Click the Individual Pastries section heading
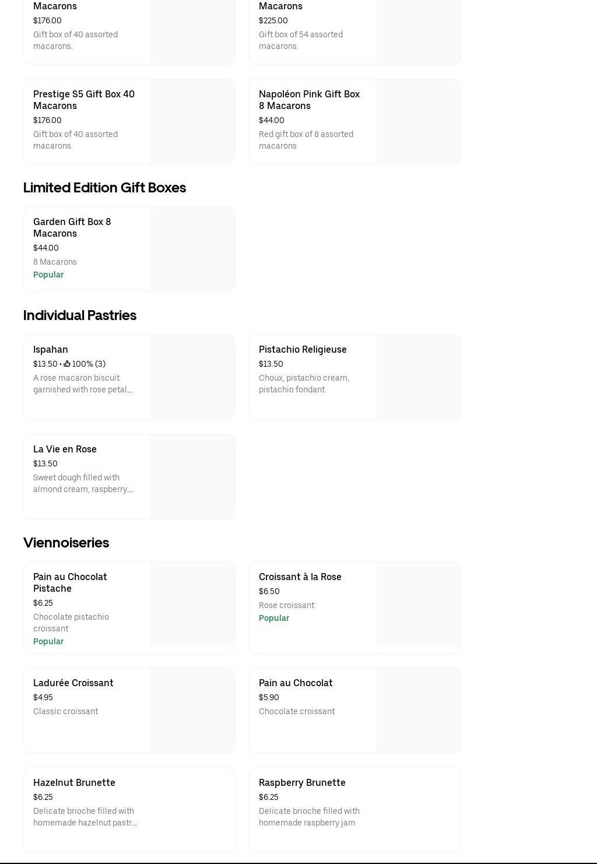The image size is (597, 864). [x=80, y=315]
